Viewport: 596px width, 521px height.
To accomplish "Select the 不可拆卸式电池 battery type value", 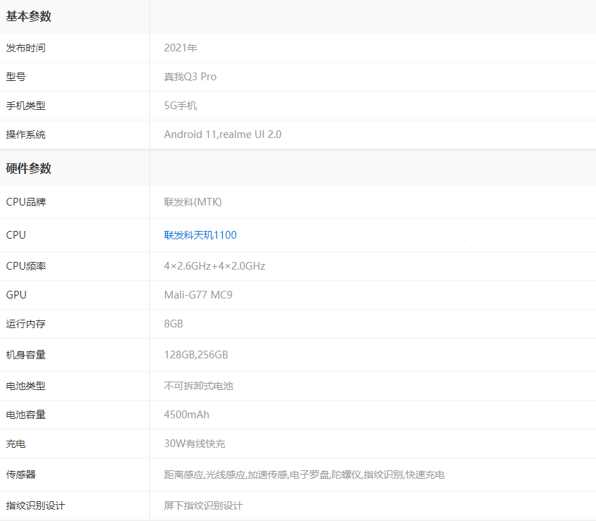I will coord(198,386).
